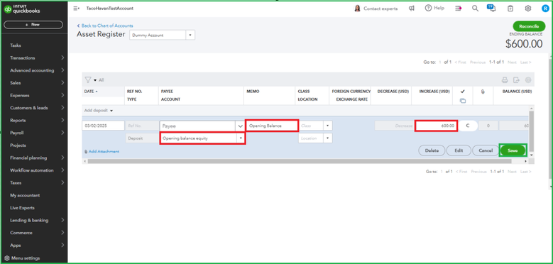Collapse the sidebar with the hamburger icon

(76, 9)
